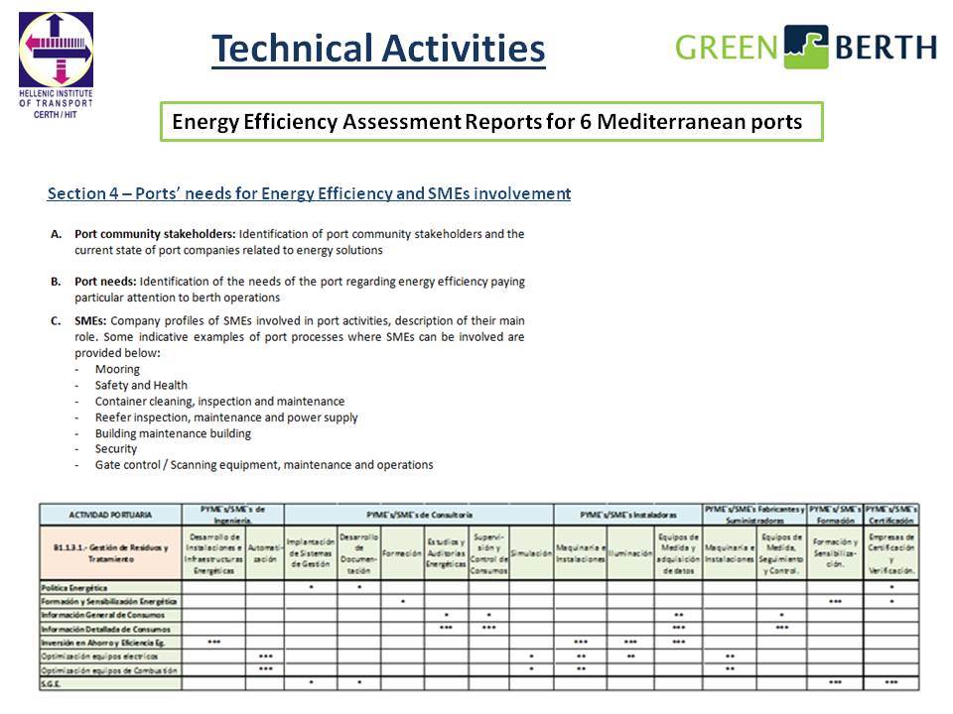Screen dimensions: 953x714
Task: Click 'Reefer inspection, maintenance and power supply'
Action: (226, 417)
